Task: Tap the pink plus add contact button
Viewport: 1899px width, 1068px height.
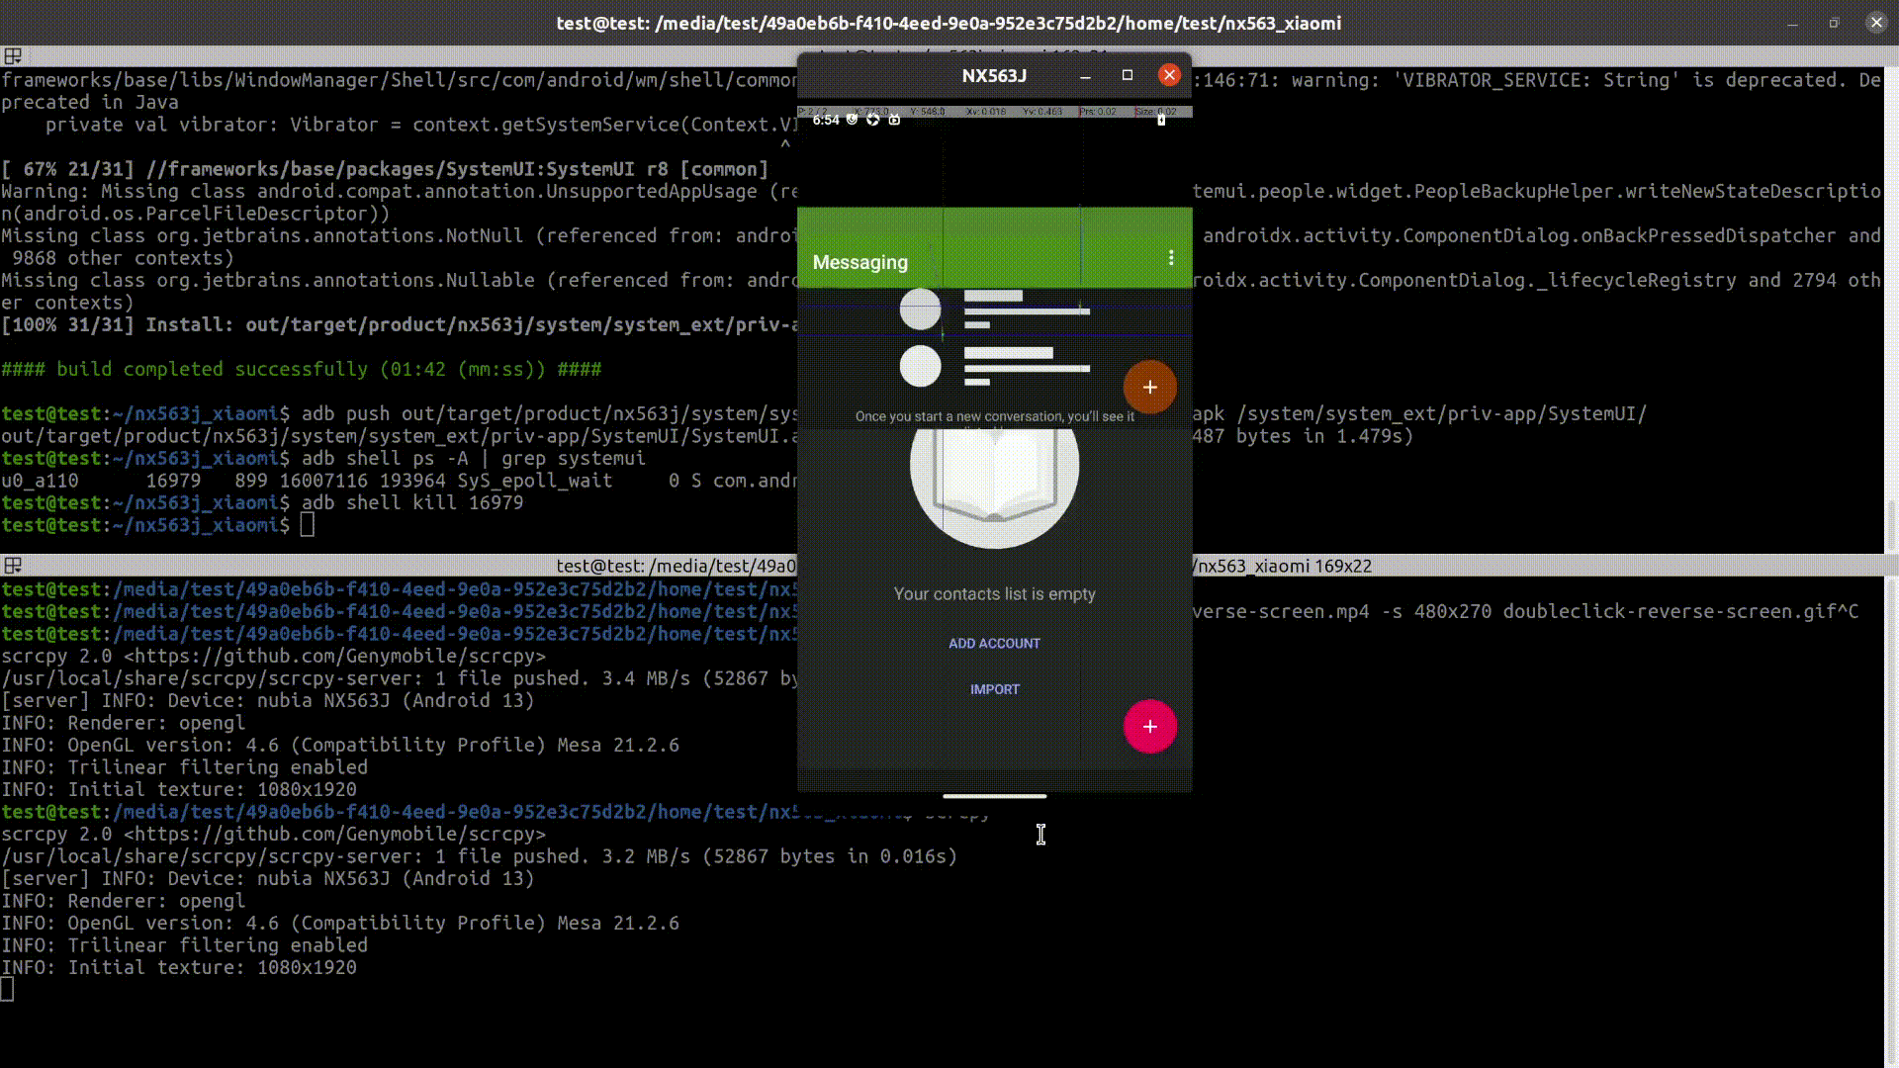Action: [1149, 727]
